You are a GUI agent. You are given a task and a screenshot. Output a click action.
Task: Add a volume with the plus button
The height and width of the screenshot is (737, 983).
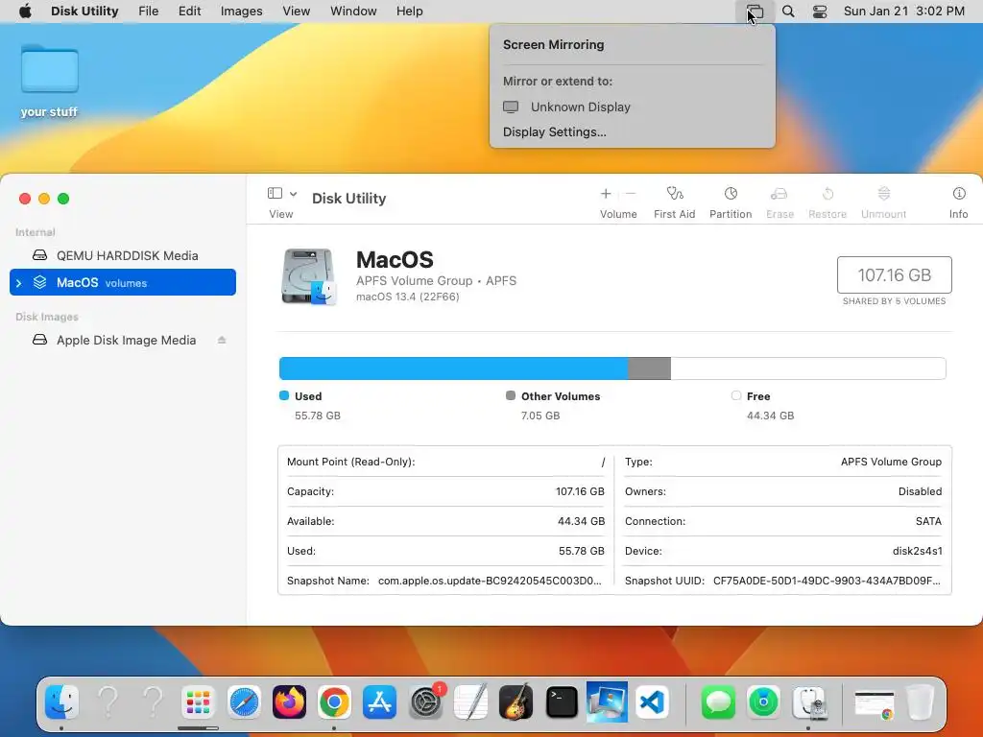(606, 194)
